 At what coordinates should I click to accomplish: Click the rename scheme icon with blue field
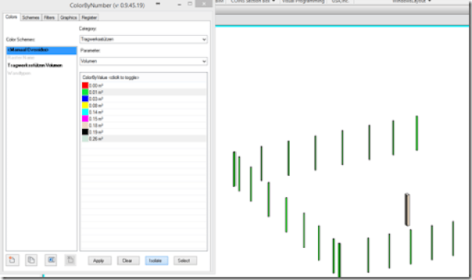pyautogui.click(x=51, y=260)
